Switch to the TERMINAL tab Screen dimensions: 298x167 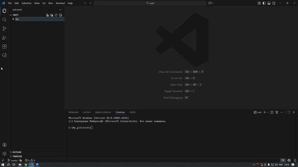[120, 112]
